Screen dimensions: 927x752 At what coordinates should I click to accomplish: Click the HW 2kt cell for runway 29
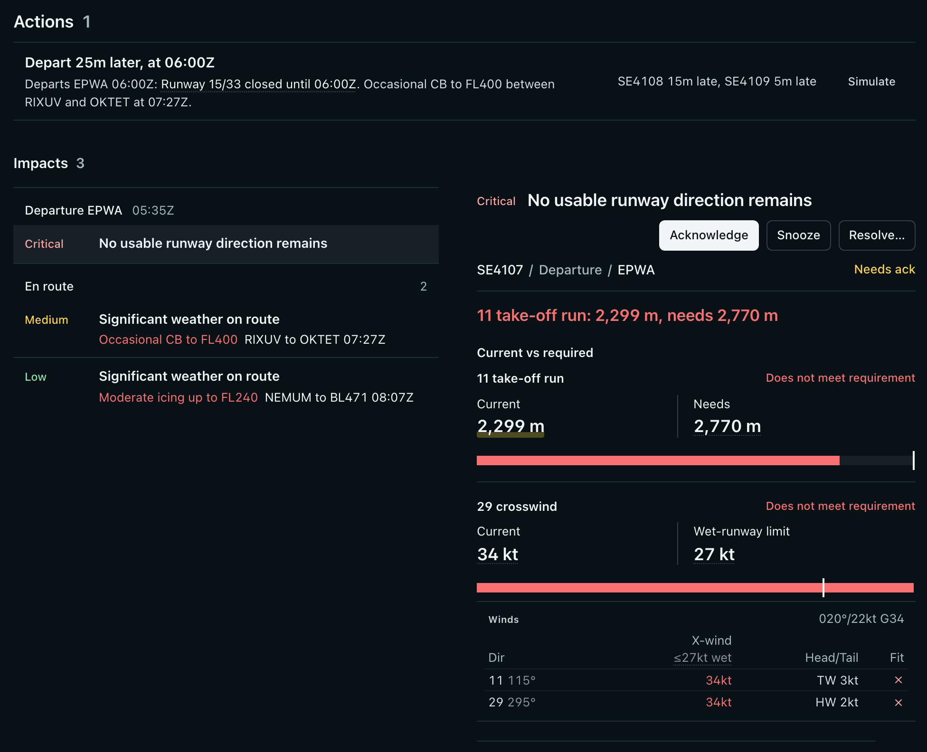(837, 702)
